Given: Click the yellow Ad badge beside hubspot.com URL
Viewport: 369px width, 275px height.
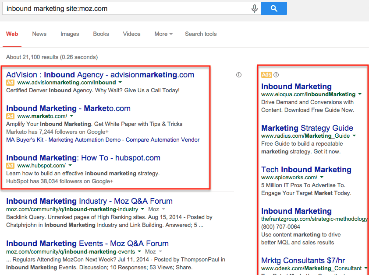Looking at the screenshot, I should 10,166.
